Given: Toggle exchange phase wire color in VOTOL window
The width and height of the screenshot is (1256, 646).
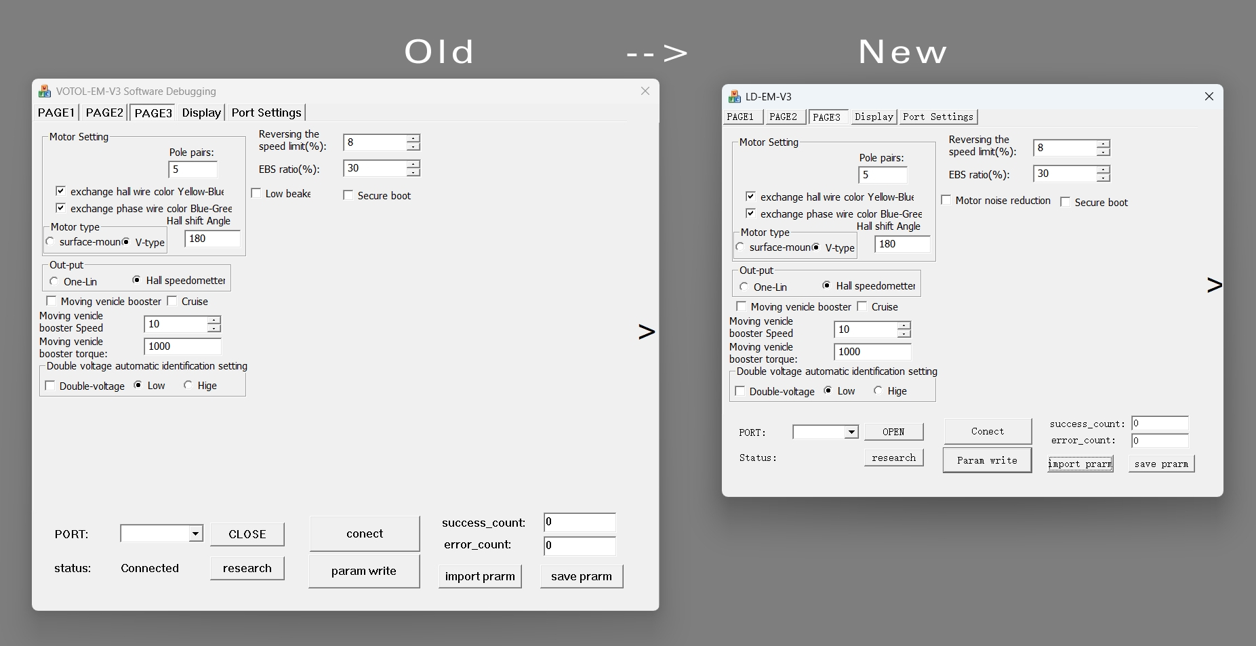Looking at the screenshot, I should click(60, 208).
